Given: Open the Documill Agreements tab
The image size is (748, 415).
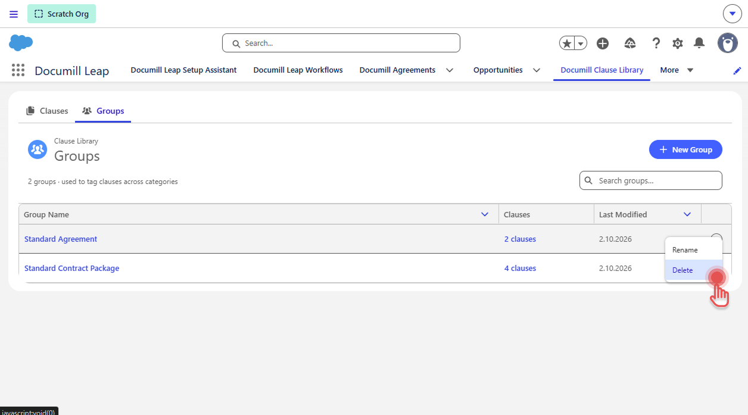Looking at the screenshot, I should (397, 70).
